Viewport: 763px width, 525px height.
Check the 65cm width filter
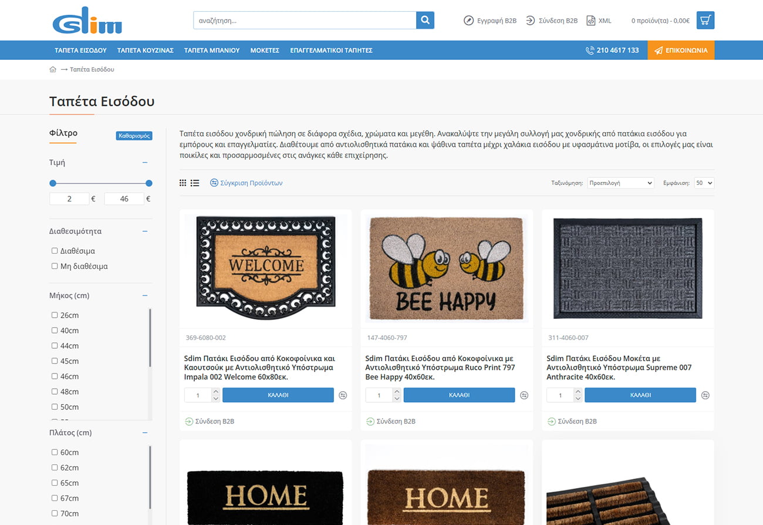[x=55, y=483]
